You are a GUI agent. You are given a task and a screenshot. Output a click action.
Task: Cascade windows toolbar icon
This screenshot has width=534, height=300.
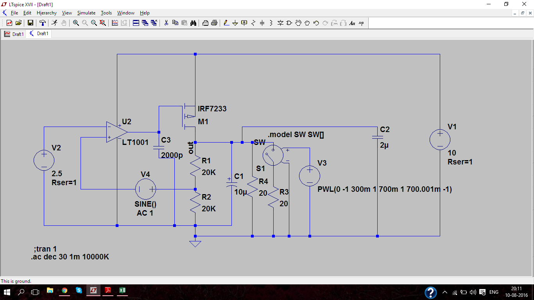pyautogui.click(x=145, y=23)
